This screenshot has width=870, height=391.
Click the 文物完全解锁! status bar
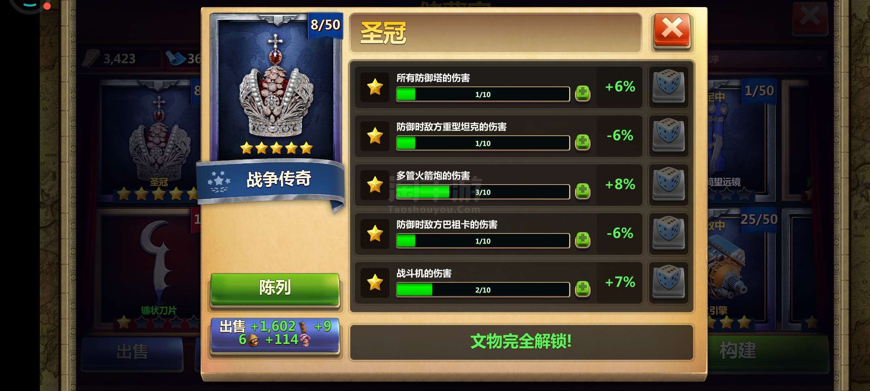pos(521,342)
